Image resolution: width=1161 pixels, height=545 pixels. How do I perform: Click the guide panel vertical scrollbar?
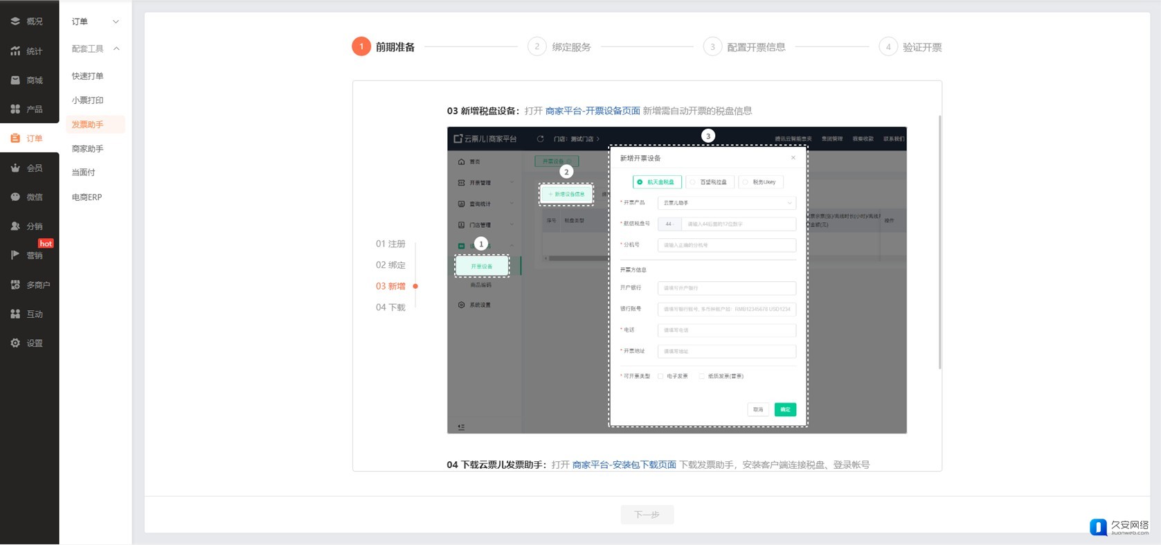939,242
